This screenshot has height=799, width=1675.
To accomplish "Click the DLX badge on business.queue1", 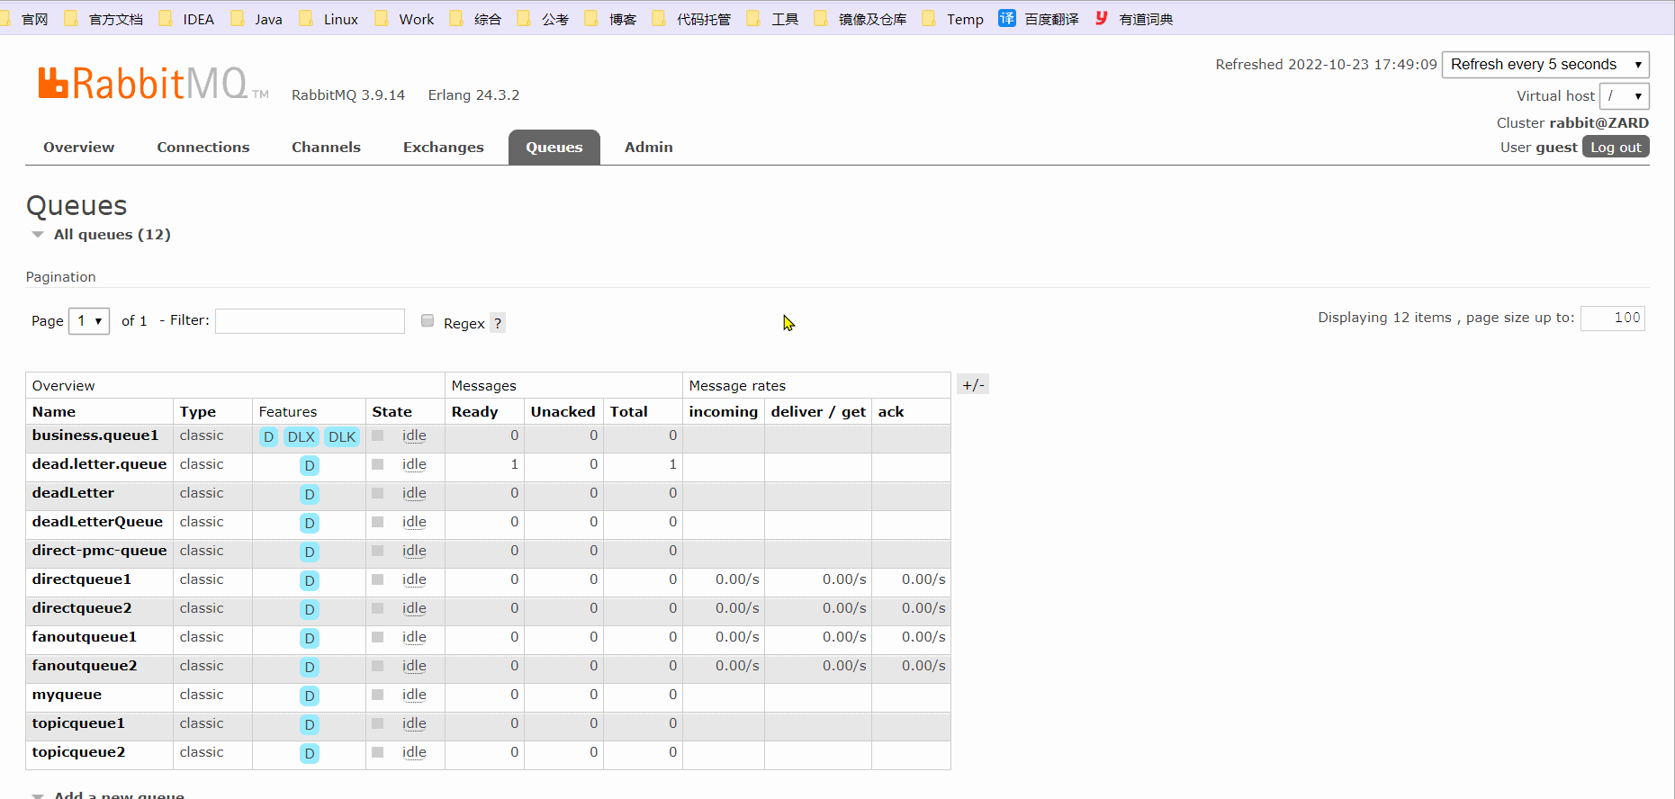I will (302, 437).
